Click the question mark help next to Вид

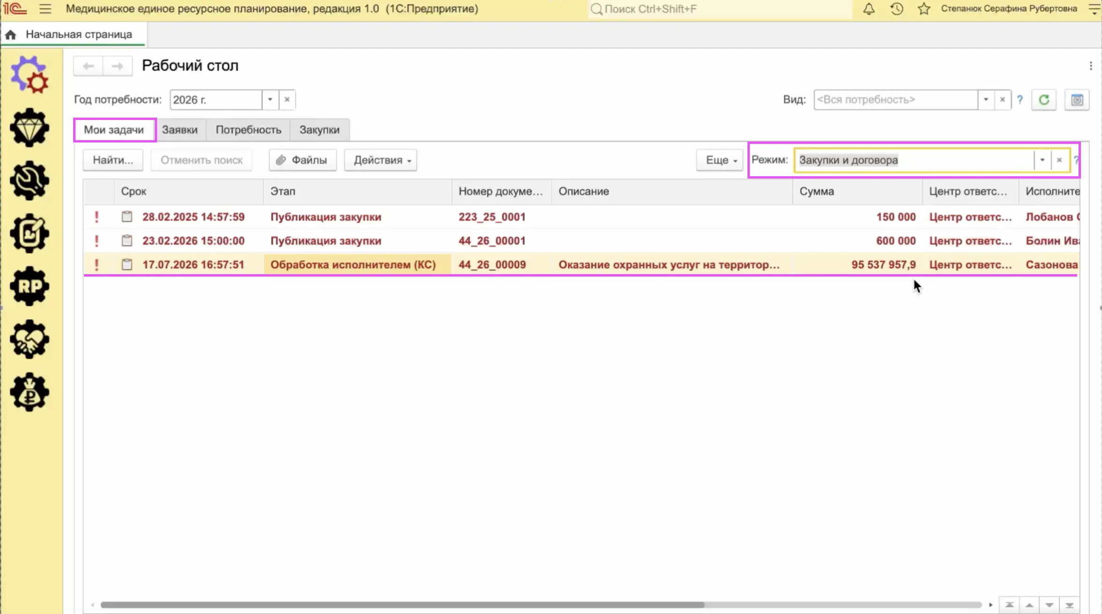(1020, 100)
